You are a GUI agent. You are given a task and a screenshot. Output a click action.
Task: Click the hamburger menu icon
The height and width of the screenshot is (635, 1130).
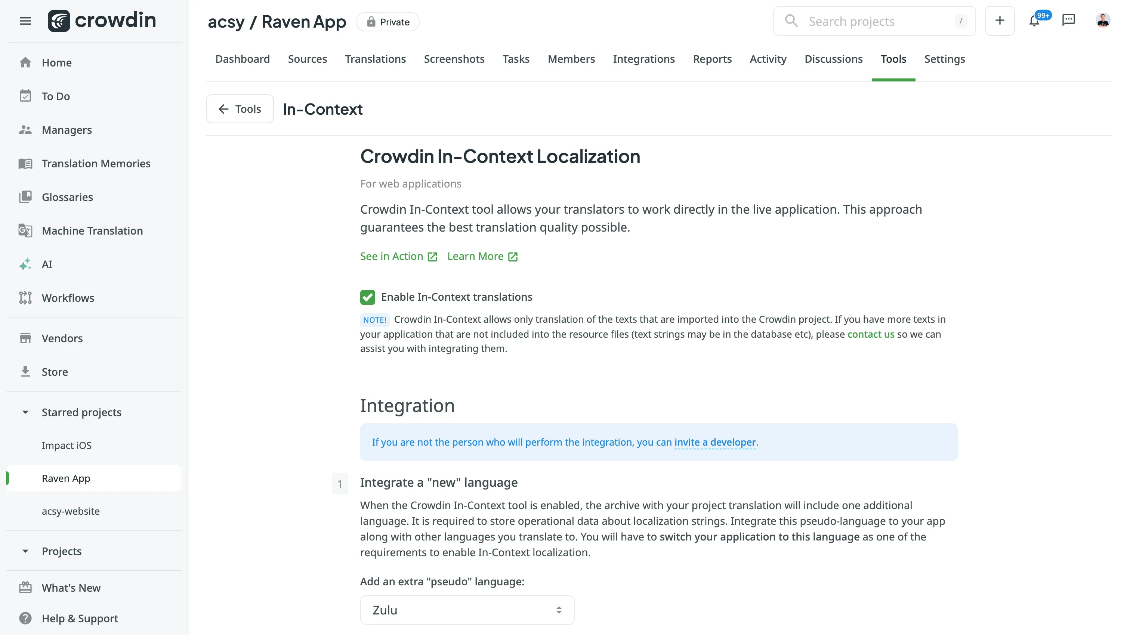[25, 21]
